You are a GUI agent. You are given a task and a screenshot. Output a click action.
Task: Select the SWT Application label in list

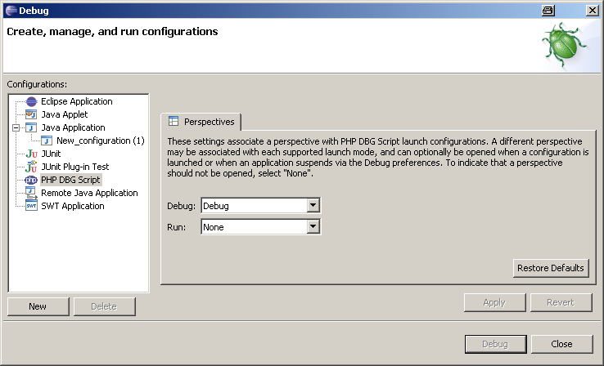73,206
